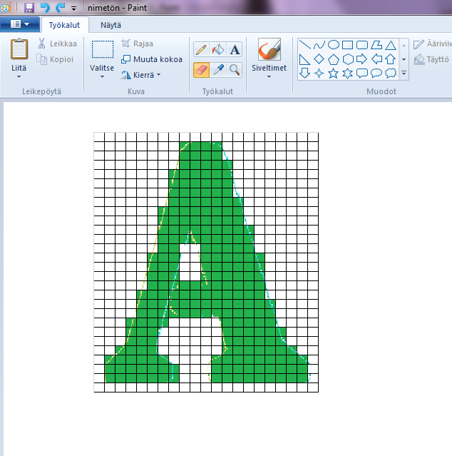Select the Rectangle shape
The height and width of the screenshot is (456, 452).
(347, 45)
